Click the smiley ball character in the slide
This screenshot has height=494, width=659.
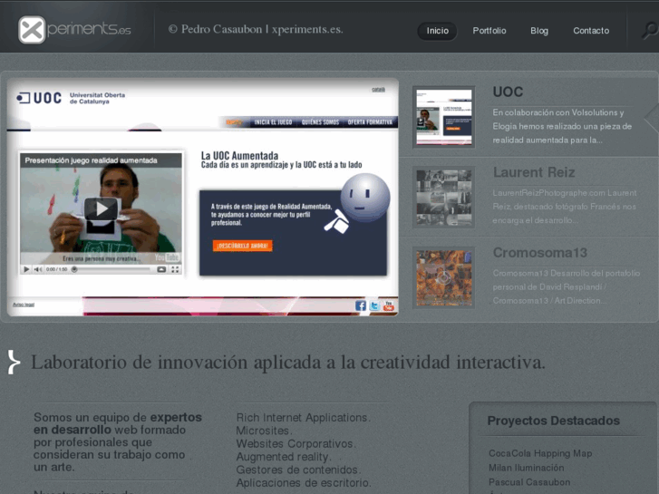pyautogui.click(x=364, y=198)
